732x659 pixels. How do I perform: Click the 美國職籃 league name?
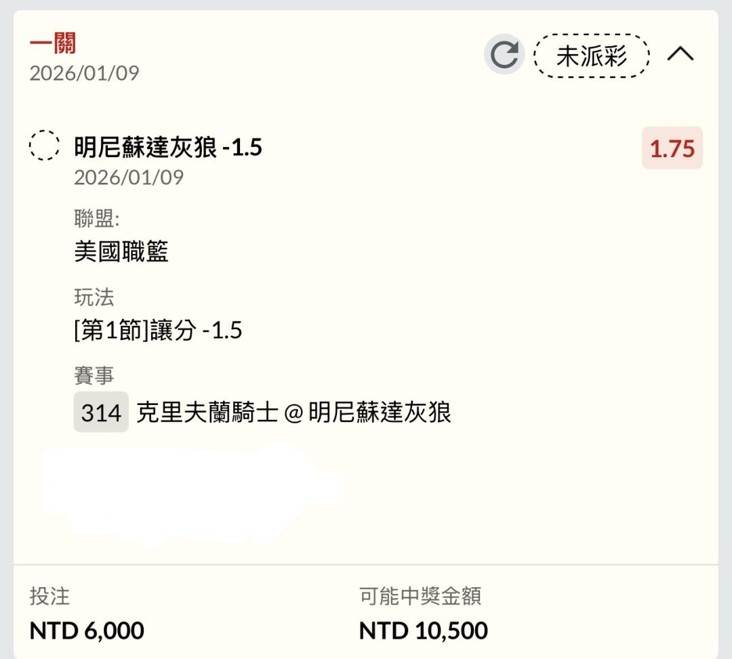121,252
